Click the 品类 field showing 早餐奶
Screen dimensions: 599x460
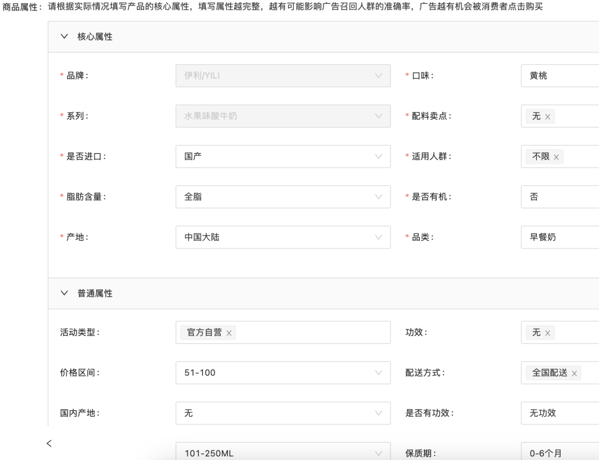click(560, 237)
